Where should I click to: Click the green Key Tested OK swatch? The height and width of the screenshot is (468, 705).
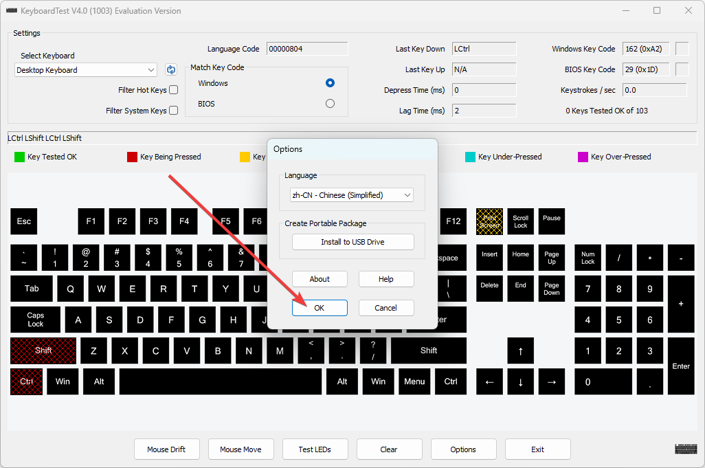[19, 157]
